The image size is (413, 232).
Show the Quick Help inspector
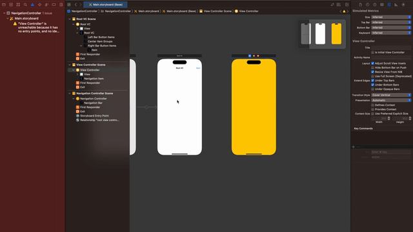coord(374,5)
